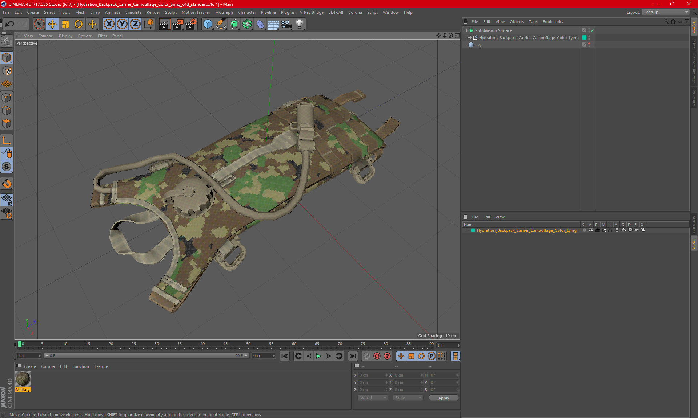Activate the Rotate tool
The image size is (698, 418).
pyautogui.click(x=79, y=24)
